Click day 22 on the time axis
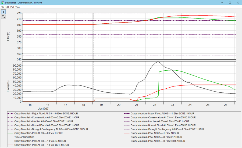The width and height of the screenshot is (242, 148). point(155,105)
